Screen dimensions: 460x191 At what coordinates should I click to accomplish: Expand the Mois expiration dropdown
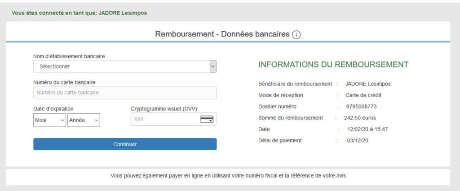(49, 120)
